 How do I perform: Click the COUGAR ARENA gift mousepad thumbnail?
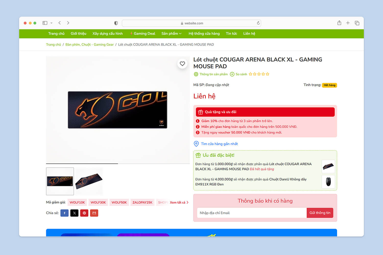click(x=328, y=167)
